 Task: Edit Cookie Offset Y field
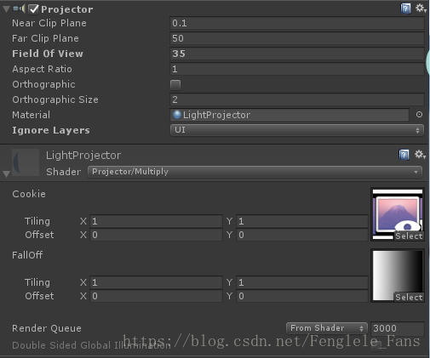pyautogui.click(x=302, y=235)
